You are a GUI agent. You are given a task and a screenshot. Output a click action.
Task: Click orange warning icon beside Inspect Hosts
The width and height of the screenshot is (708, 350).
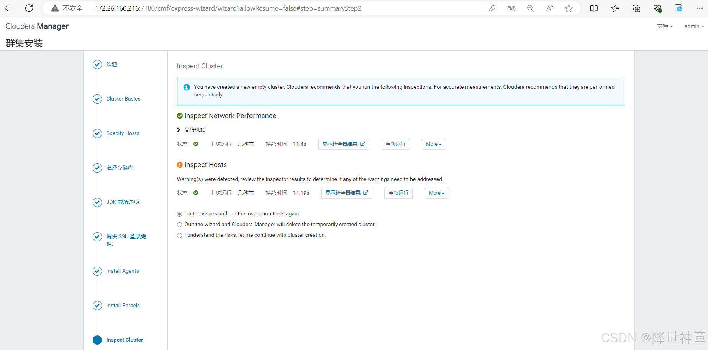180,165
